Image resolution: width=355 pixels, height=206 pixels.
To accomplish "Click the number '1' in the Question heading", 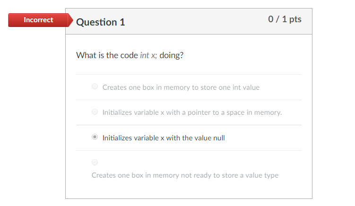I will click(x=122, y=22).
